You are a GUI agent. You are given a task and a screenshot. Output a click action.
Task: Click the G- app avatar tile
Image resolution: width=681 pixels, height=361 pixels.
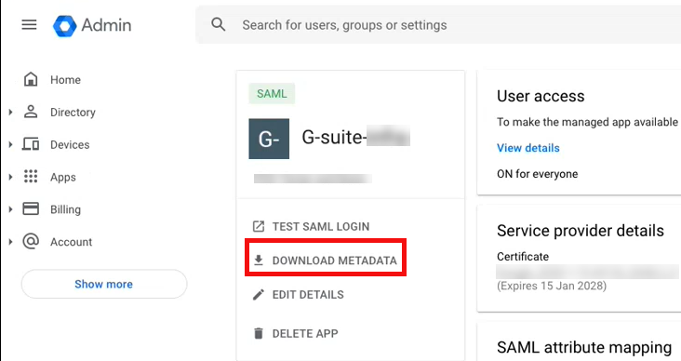coord(269,139)
